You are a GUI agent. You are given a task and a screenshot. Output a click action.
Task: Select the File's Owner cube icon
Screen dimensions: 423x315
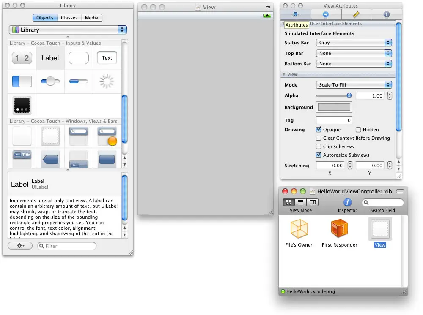[299, 229]
